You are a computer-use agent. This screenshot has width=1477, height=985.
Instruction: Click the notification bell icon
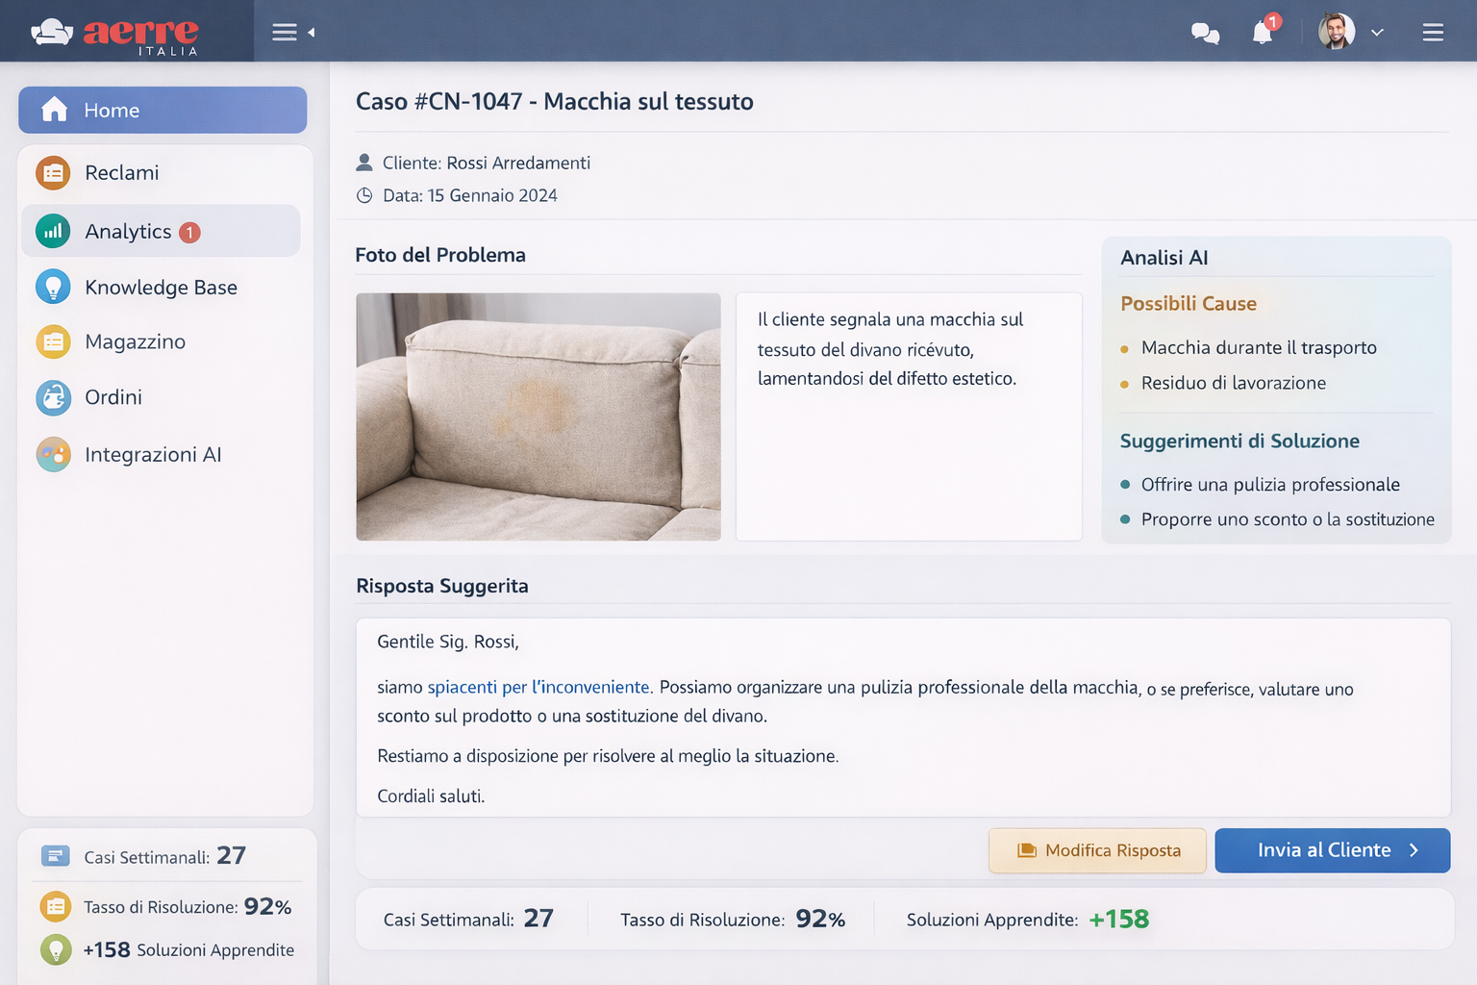point(1263,32)
